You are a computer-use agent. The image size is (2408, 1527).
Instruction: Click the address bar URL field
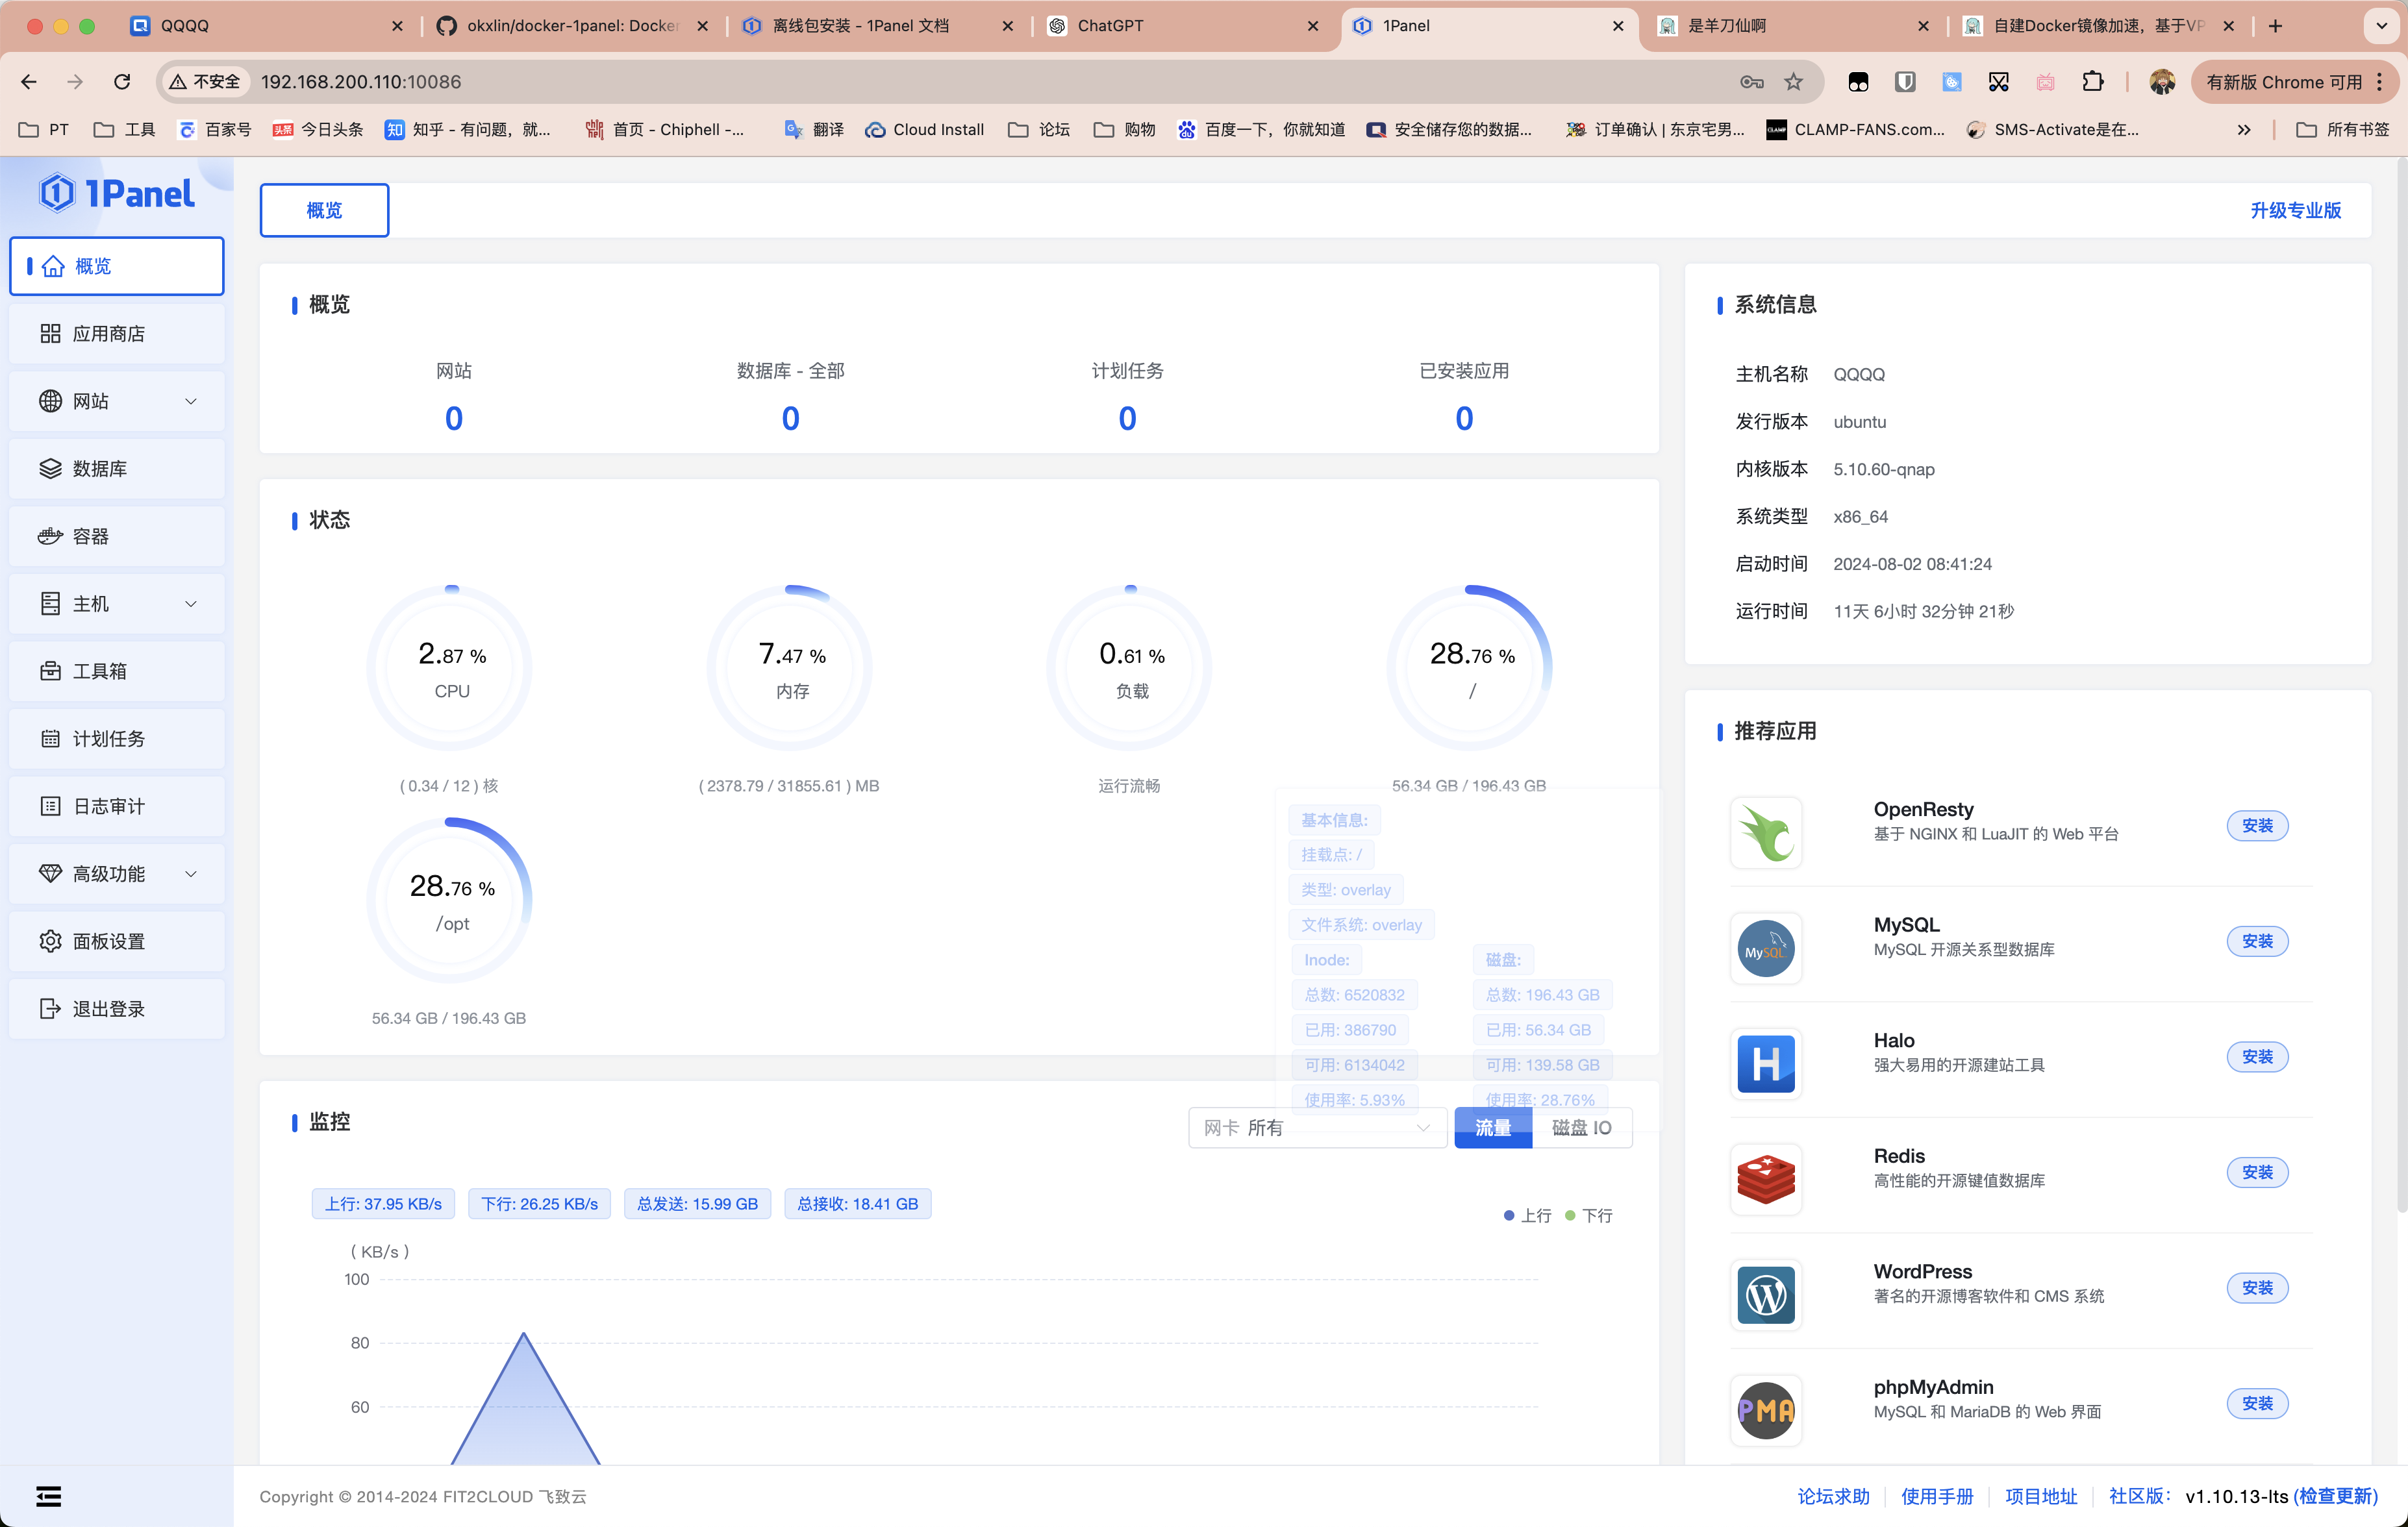tap(990, 82)
